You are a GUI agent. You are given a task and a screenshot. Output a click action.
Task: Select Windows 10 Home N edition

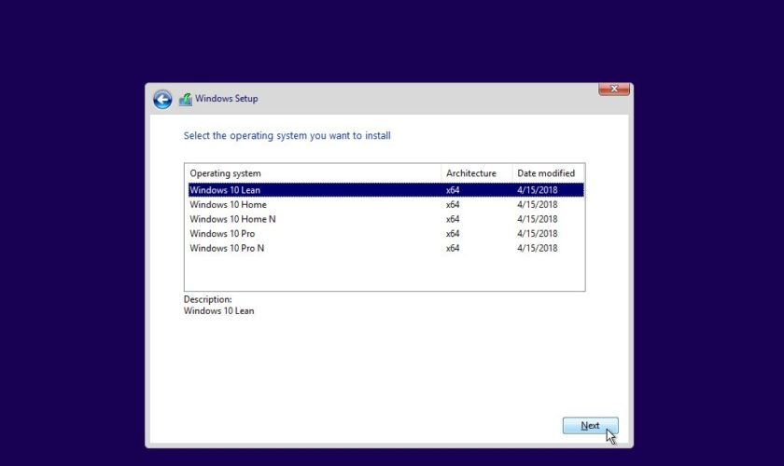(x=386, y=219)
